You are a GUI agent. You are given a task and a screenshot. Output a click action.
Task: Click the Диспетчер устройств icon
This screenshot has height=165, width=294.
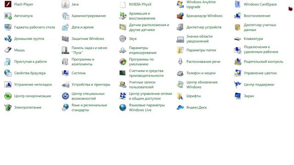(180, 27)
